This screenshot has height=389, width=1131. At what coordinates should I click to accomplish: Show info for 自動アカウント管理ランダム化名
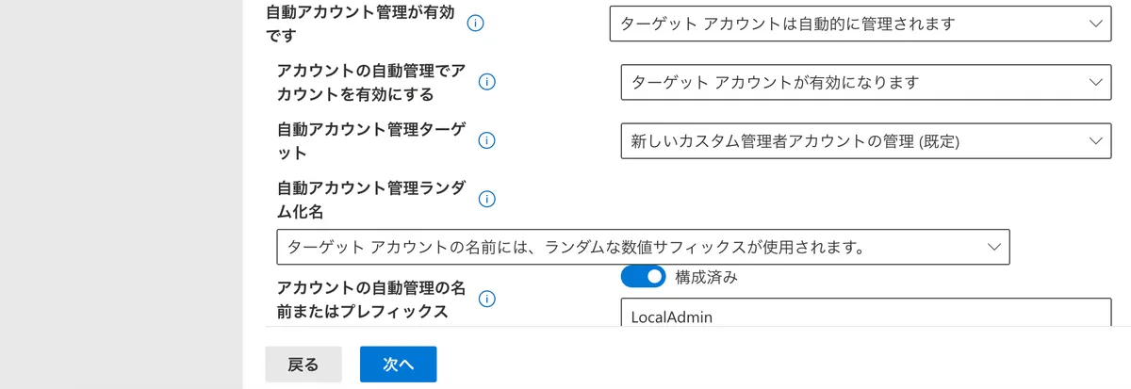click(x=487, y=199)
